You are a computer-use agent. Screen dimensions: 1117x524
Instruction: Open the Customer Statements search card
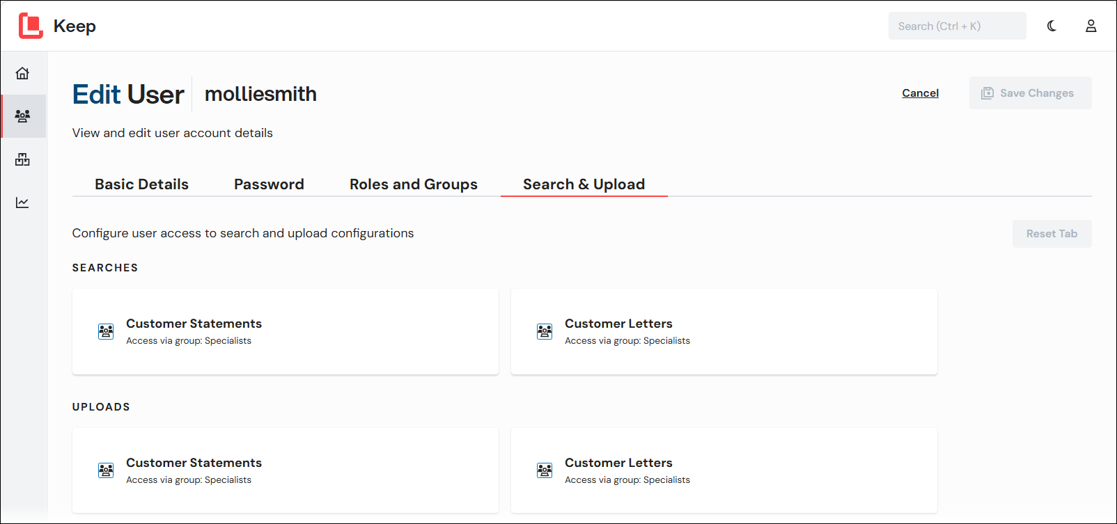coord(286,332)
